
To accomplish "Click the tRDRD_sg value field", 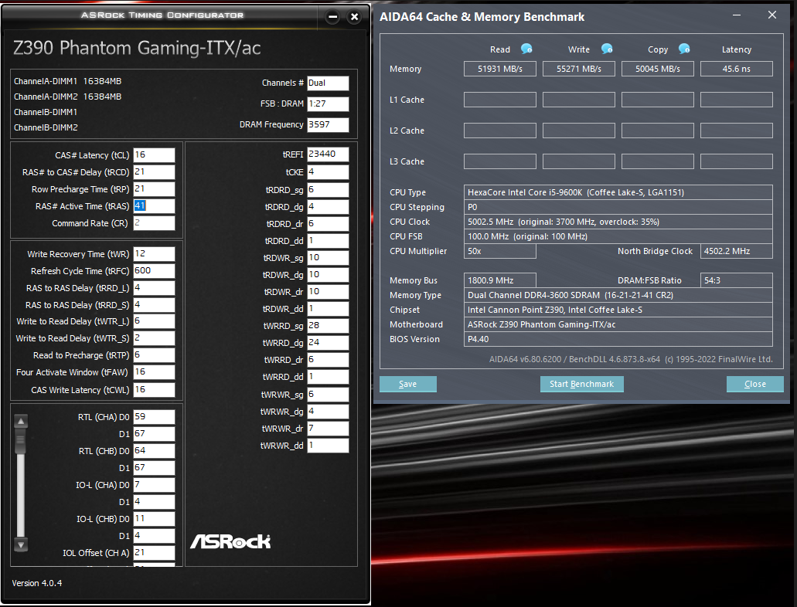I will click(x=328, y=190).
